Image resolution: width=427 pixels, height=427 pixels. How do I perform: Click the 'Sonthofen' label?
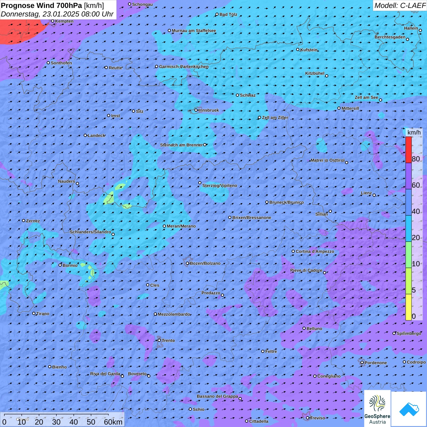pos(61,63)
